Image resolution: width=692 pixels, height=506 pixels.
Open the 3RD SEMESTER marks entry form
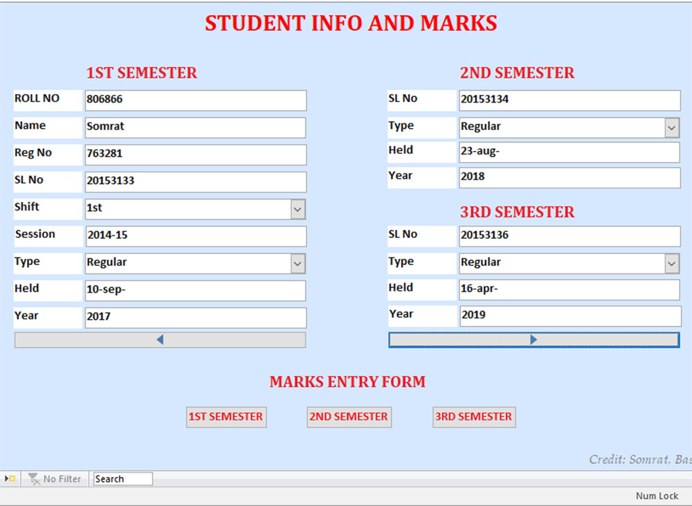coord(474,417)
